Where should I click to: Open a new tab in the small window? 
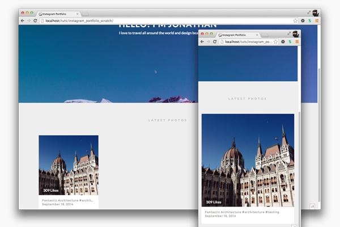click(x=265, y=35)
